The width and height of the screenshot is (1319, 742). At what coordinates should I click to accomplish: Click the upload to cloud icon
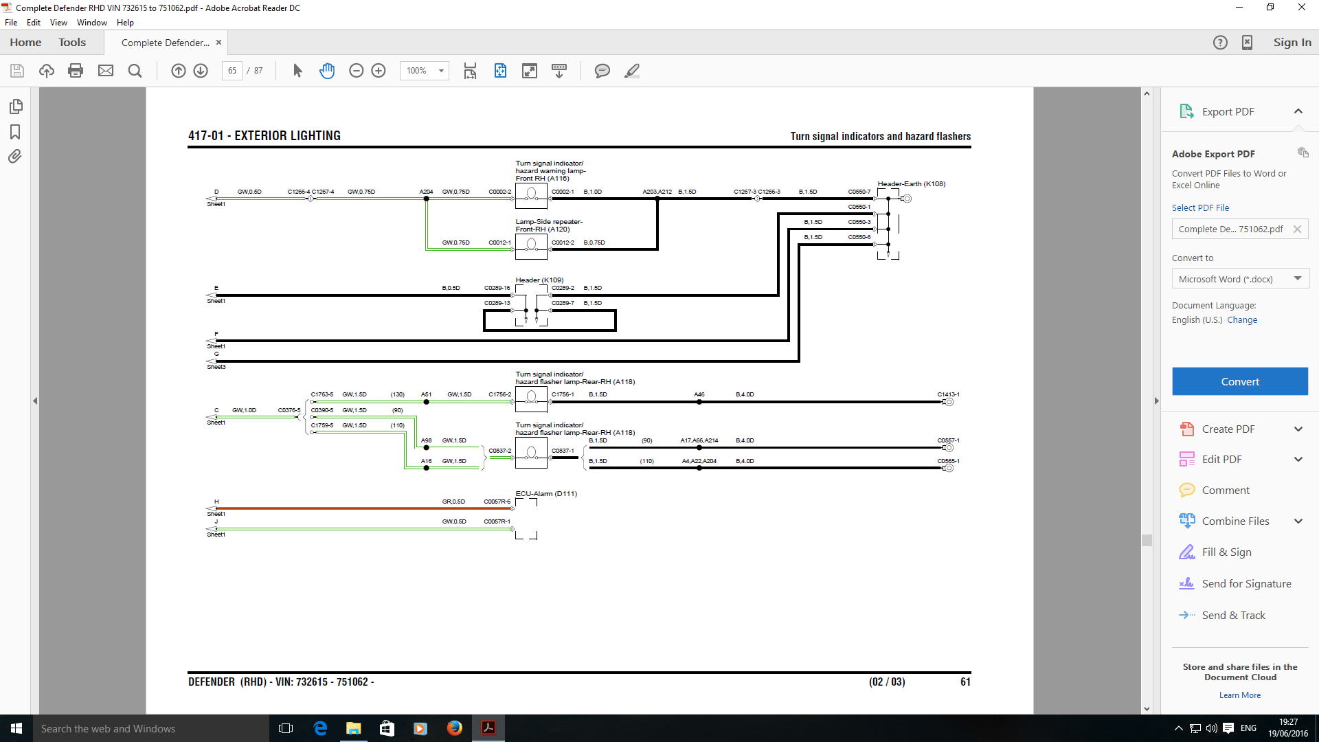(x=47, y=71)
